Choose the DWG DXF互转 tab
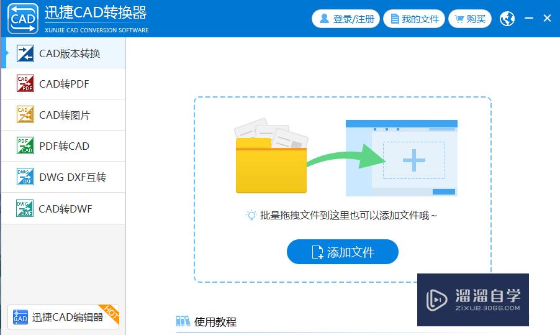This screenshot has height=335, width=560. (63, 177)
